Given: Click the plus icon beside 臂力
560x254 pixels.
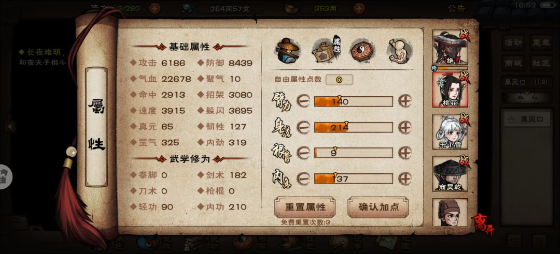Looking at the screenshot, I should pos(404,101).
